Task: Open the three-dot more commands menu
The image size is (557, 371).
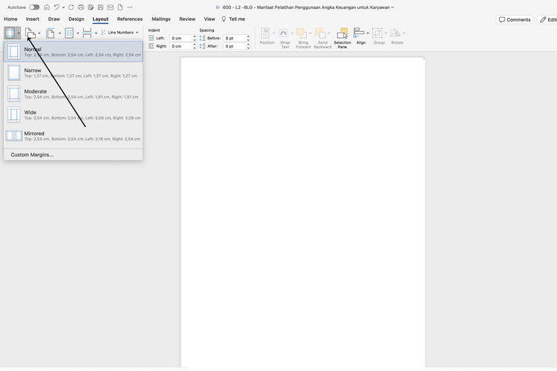Action: pyautogui.click(x=130, y=7)
